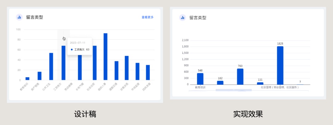This screenshot has width=333, height=125.
Task: Click the bar chart icon in the 设计稿 card
Action: pos(19,17)
